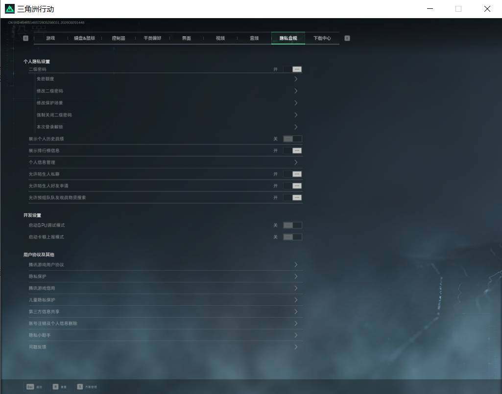Minimize the 三角洲行动 window

(430, 9)
